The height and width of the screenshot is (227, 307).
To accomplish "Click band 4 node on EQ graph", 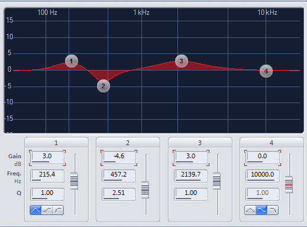I will point(266,71).
